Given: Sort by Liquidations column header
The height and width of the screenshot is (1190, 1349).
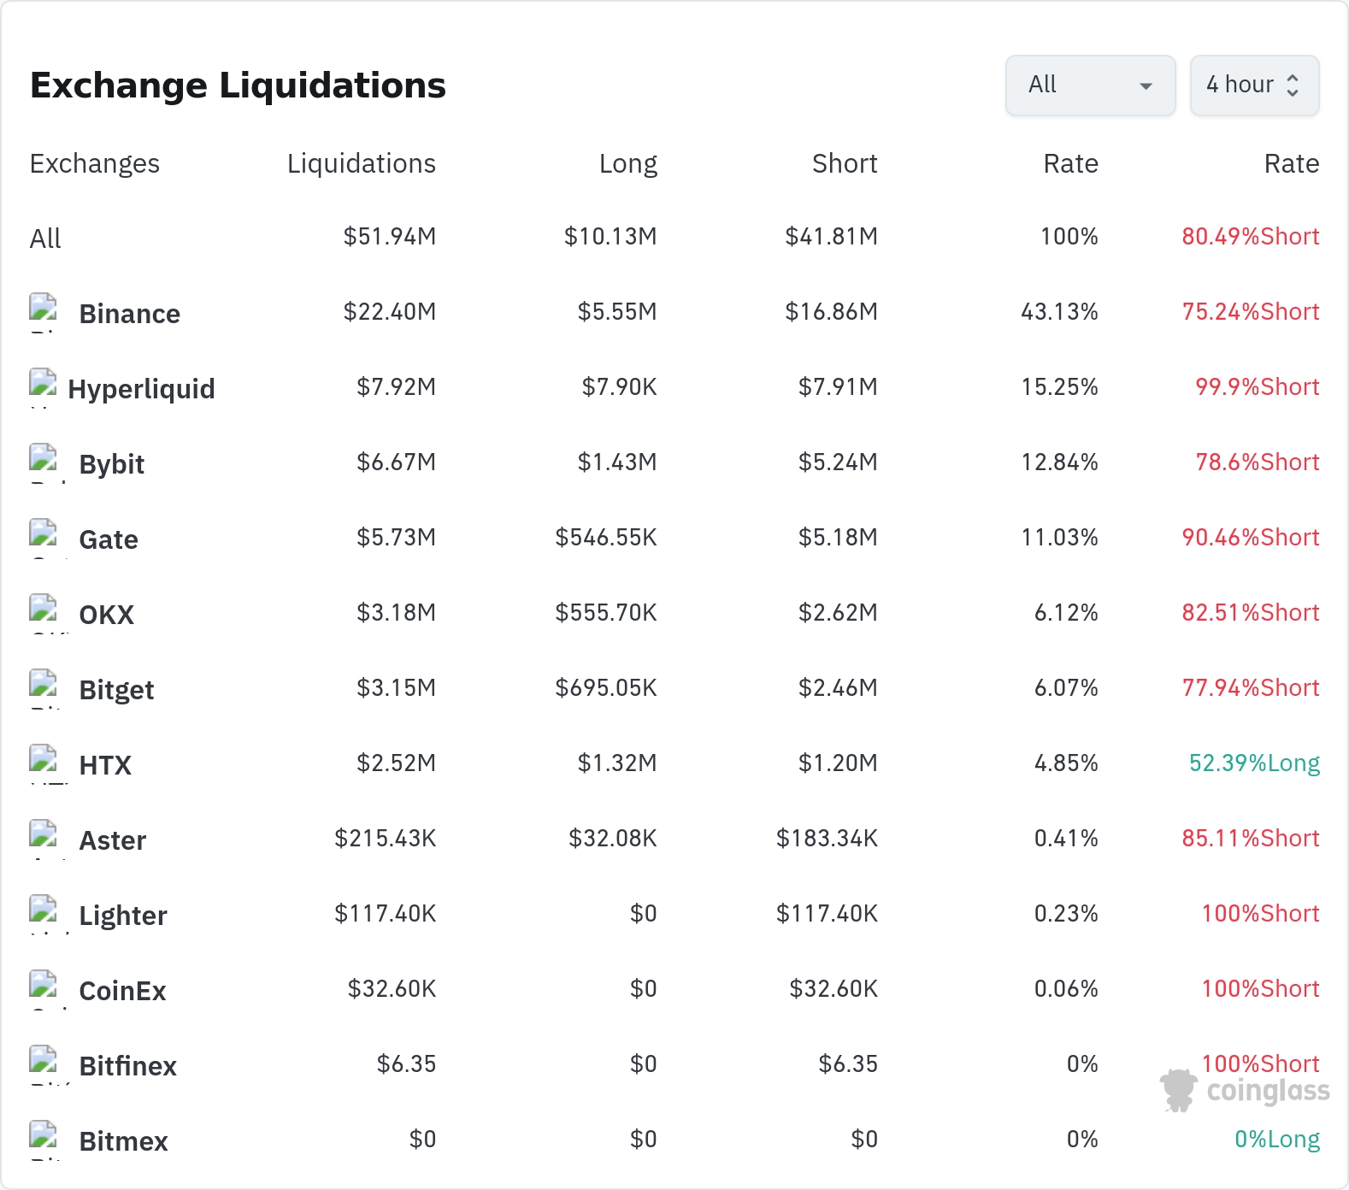Looking at the screenshot, I should coord(361,163).
